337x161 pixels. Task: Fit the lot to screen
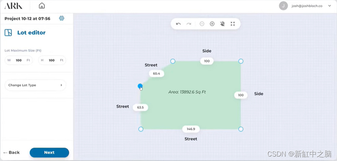coord(233,24)
